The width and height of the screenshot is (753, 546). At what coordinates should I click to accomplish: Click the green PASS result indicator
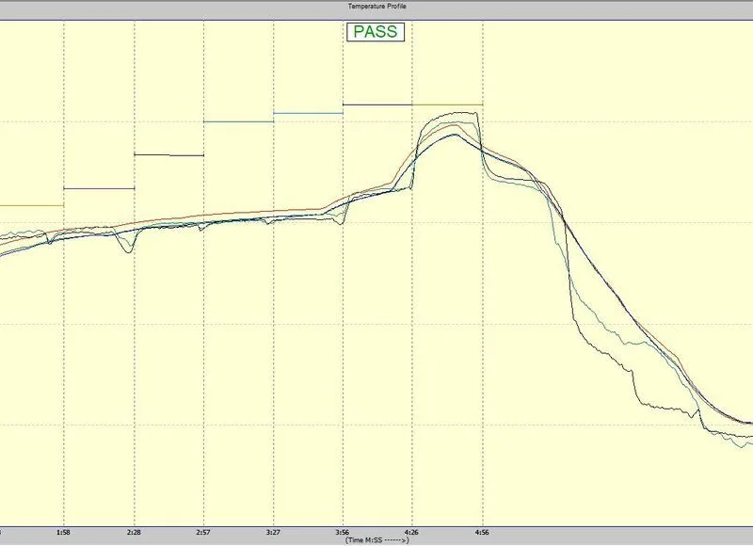pos(376,31)
